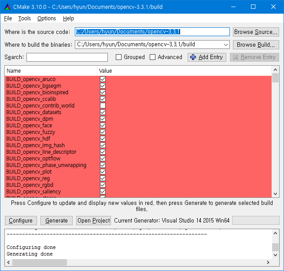The height and width of the screenshot is (271, 284).
Task: Expand the build binaries path dropdown
Action: tap(225, 45)
